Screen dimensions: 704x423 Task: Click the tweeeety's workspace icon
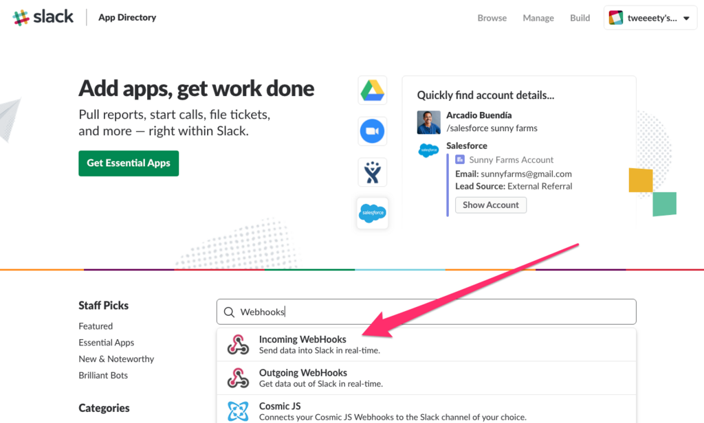(615, 18)
